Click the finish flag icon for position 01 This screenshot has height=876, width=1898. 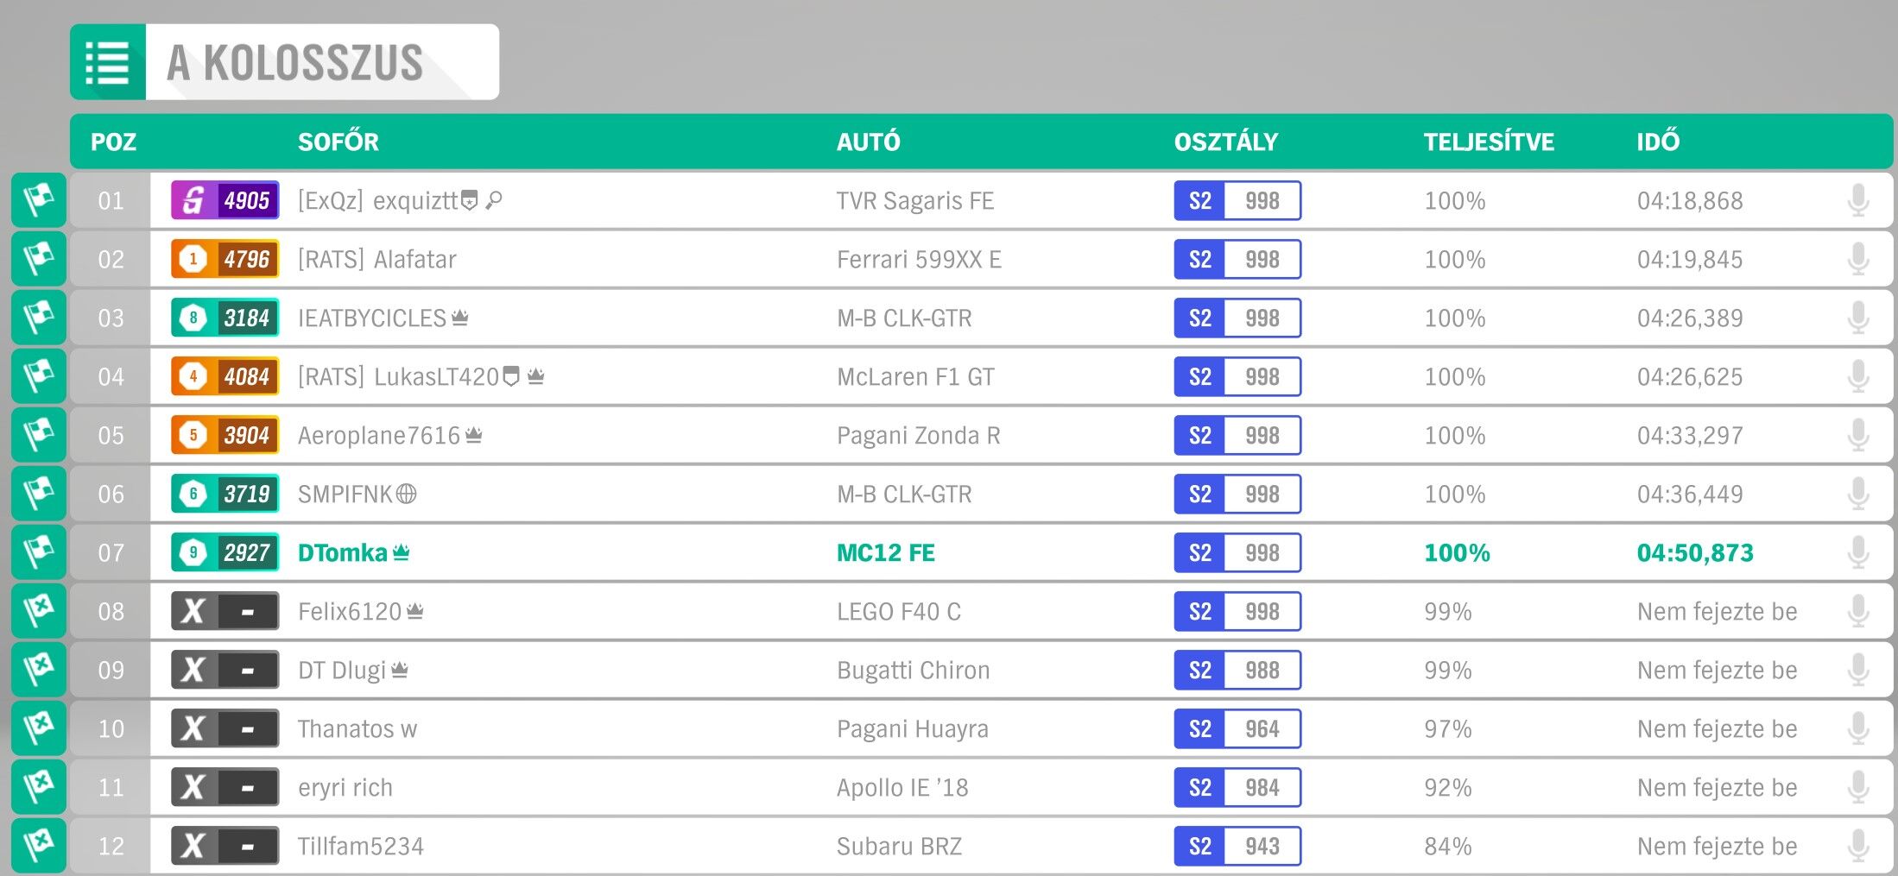coord(39,200)
